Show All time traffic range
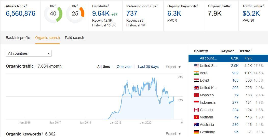268x137 pixels. [104, 67]
